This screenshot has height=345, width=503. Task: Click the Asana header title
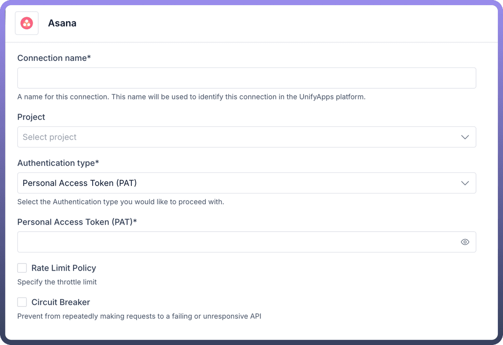[62, 23]
